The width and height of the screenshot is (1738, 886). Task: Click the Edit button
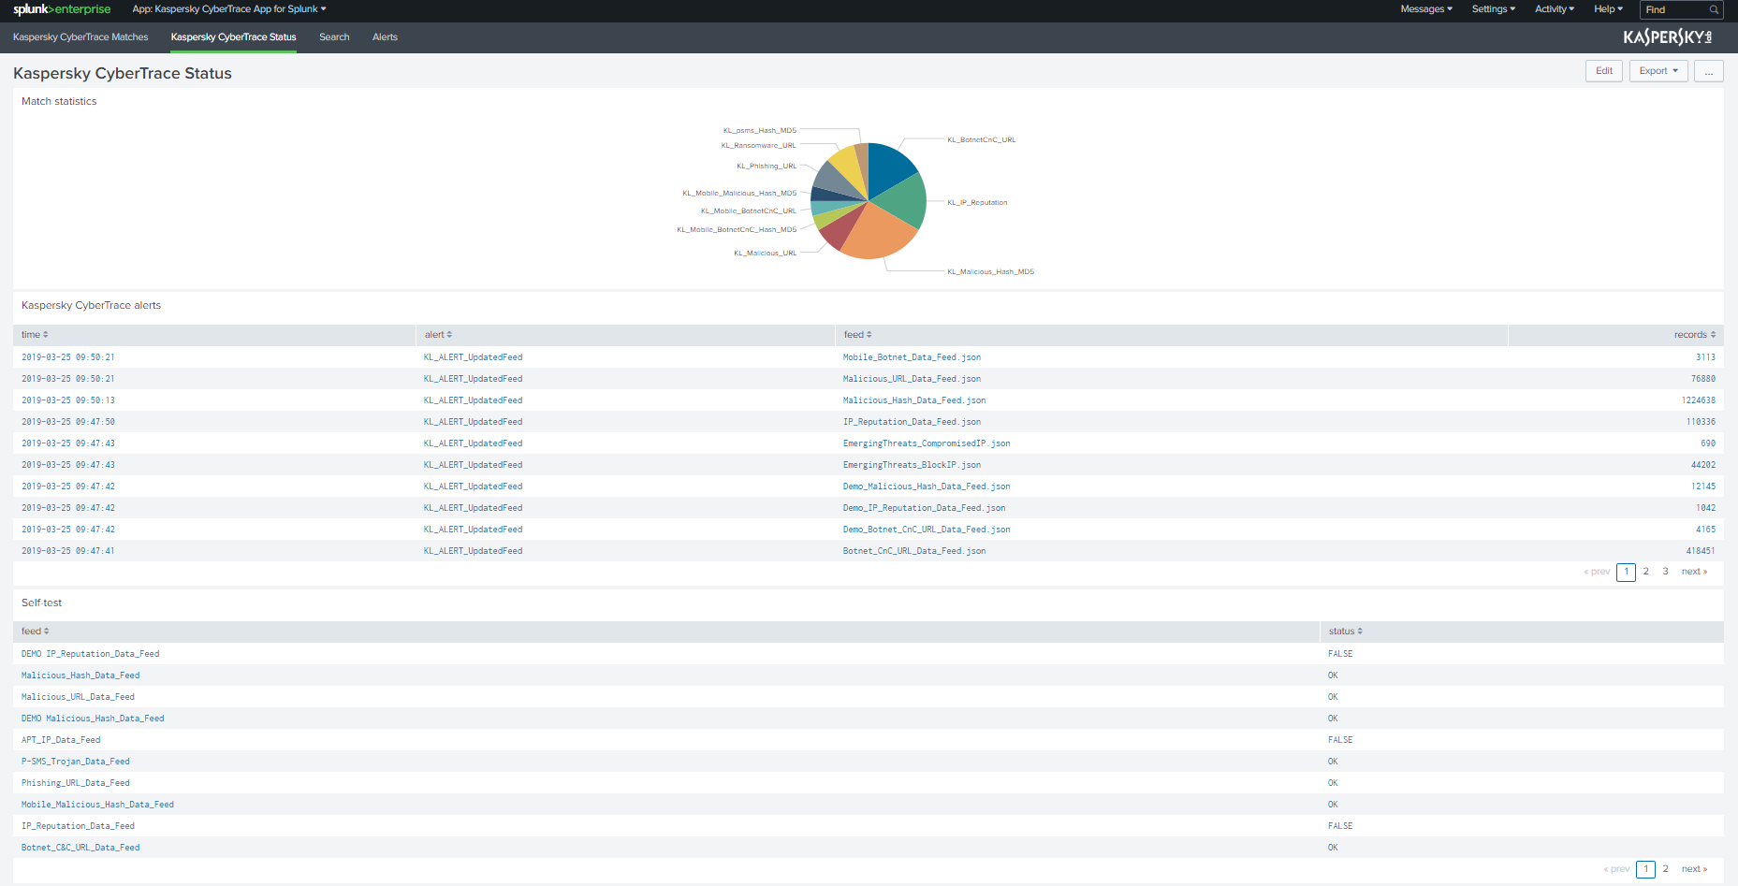1603,70
